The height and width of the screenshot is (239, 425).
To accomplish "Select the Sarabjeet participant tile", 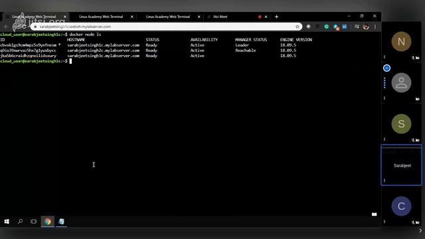I will point(401,165).
